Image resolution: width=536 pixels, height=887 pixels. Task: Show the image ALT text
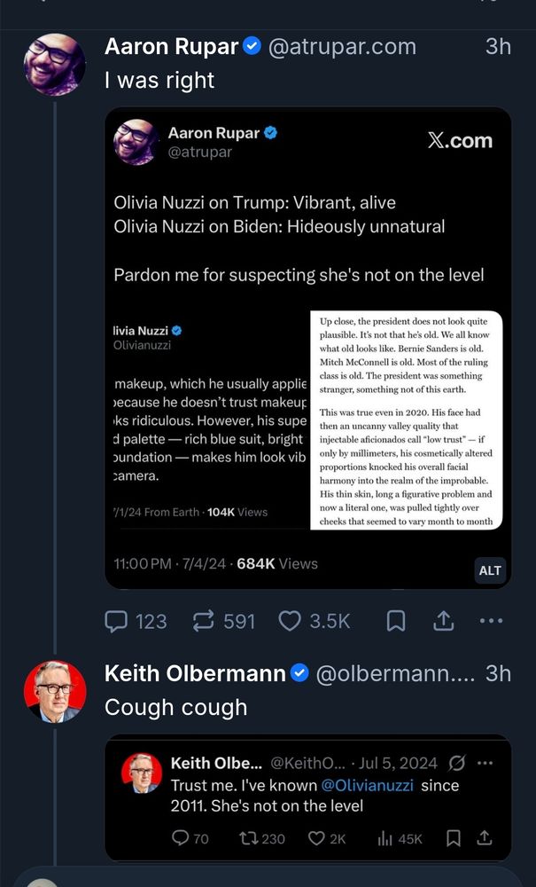(489, 570)
